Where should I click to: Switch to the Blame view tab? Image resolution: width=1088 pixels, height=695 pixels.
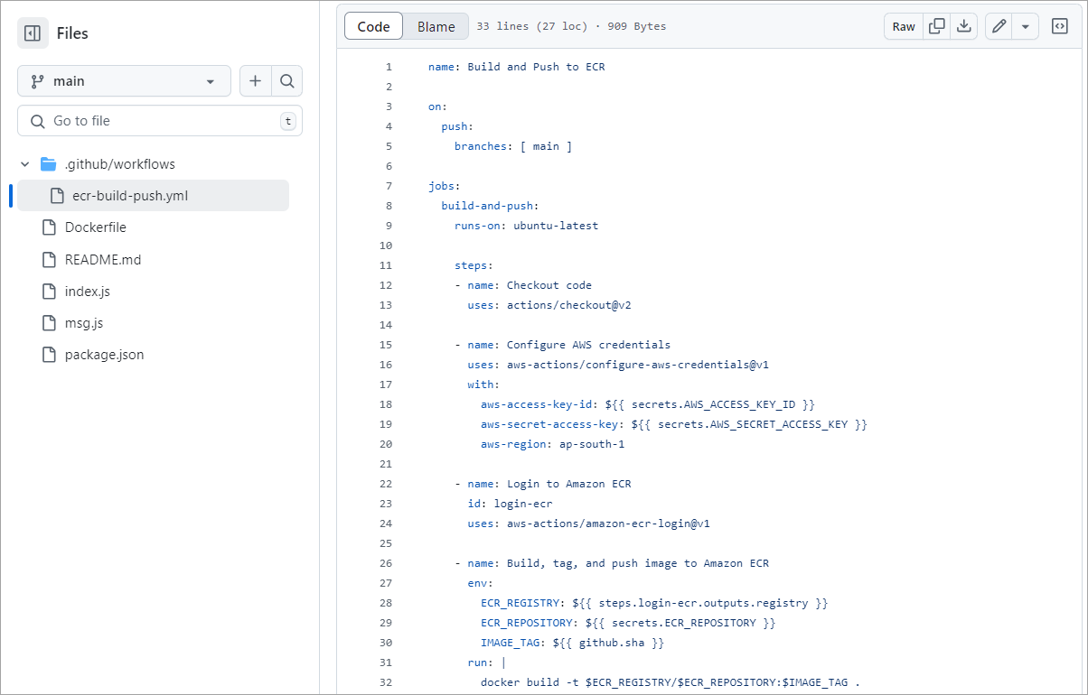pos(435,26)
